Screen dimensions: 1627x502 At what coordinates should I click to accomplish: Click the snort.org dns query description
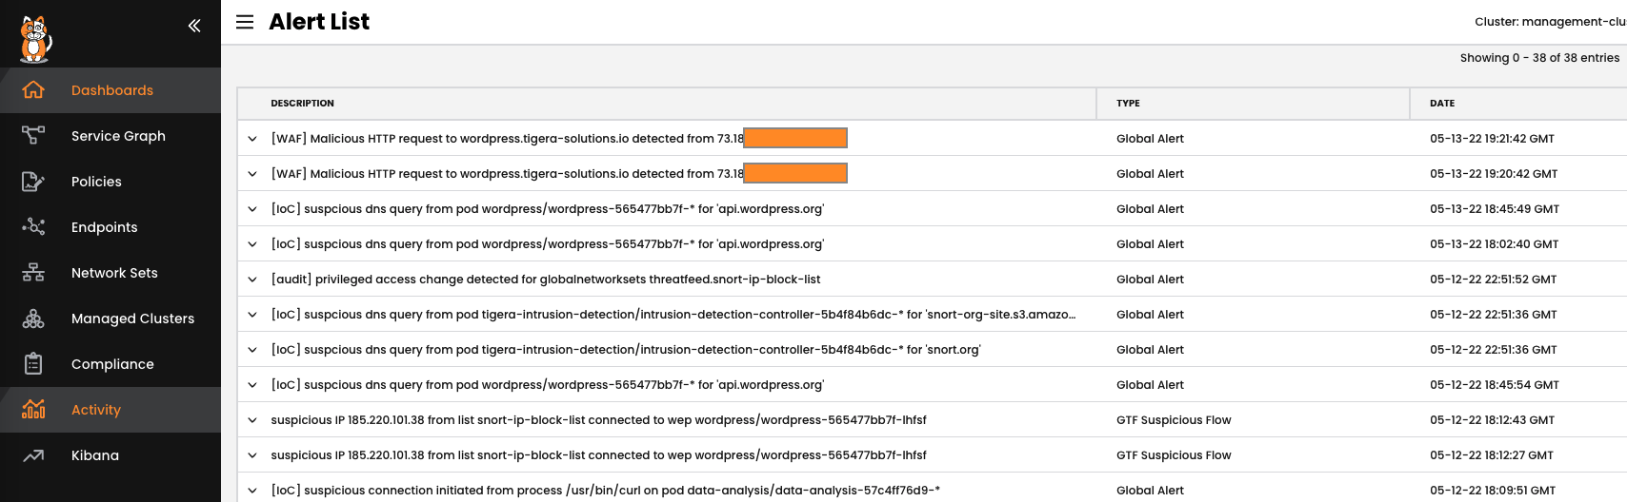click(626, 350)
